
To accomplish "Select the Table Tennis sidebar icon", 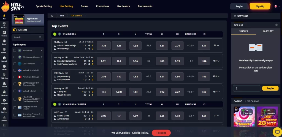I will 4,75.
